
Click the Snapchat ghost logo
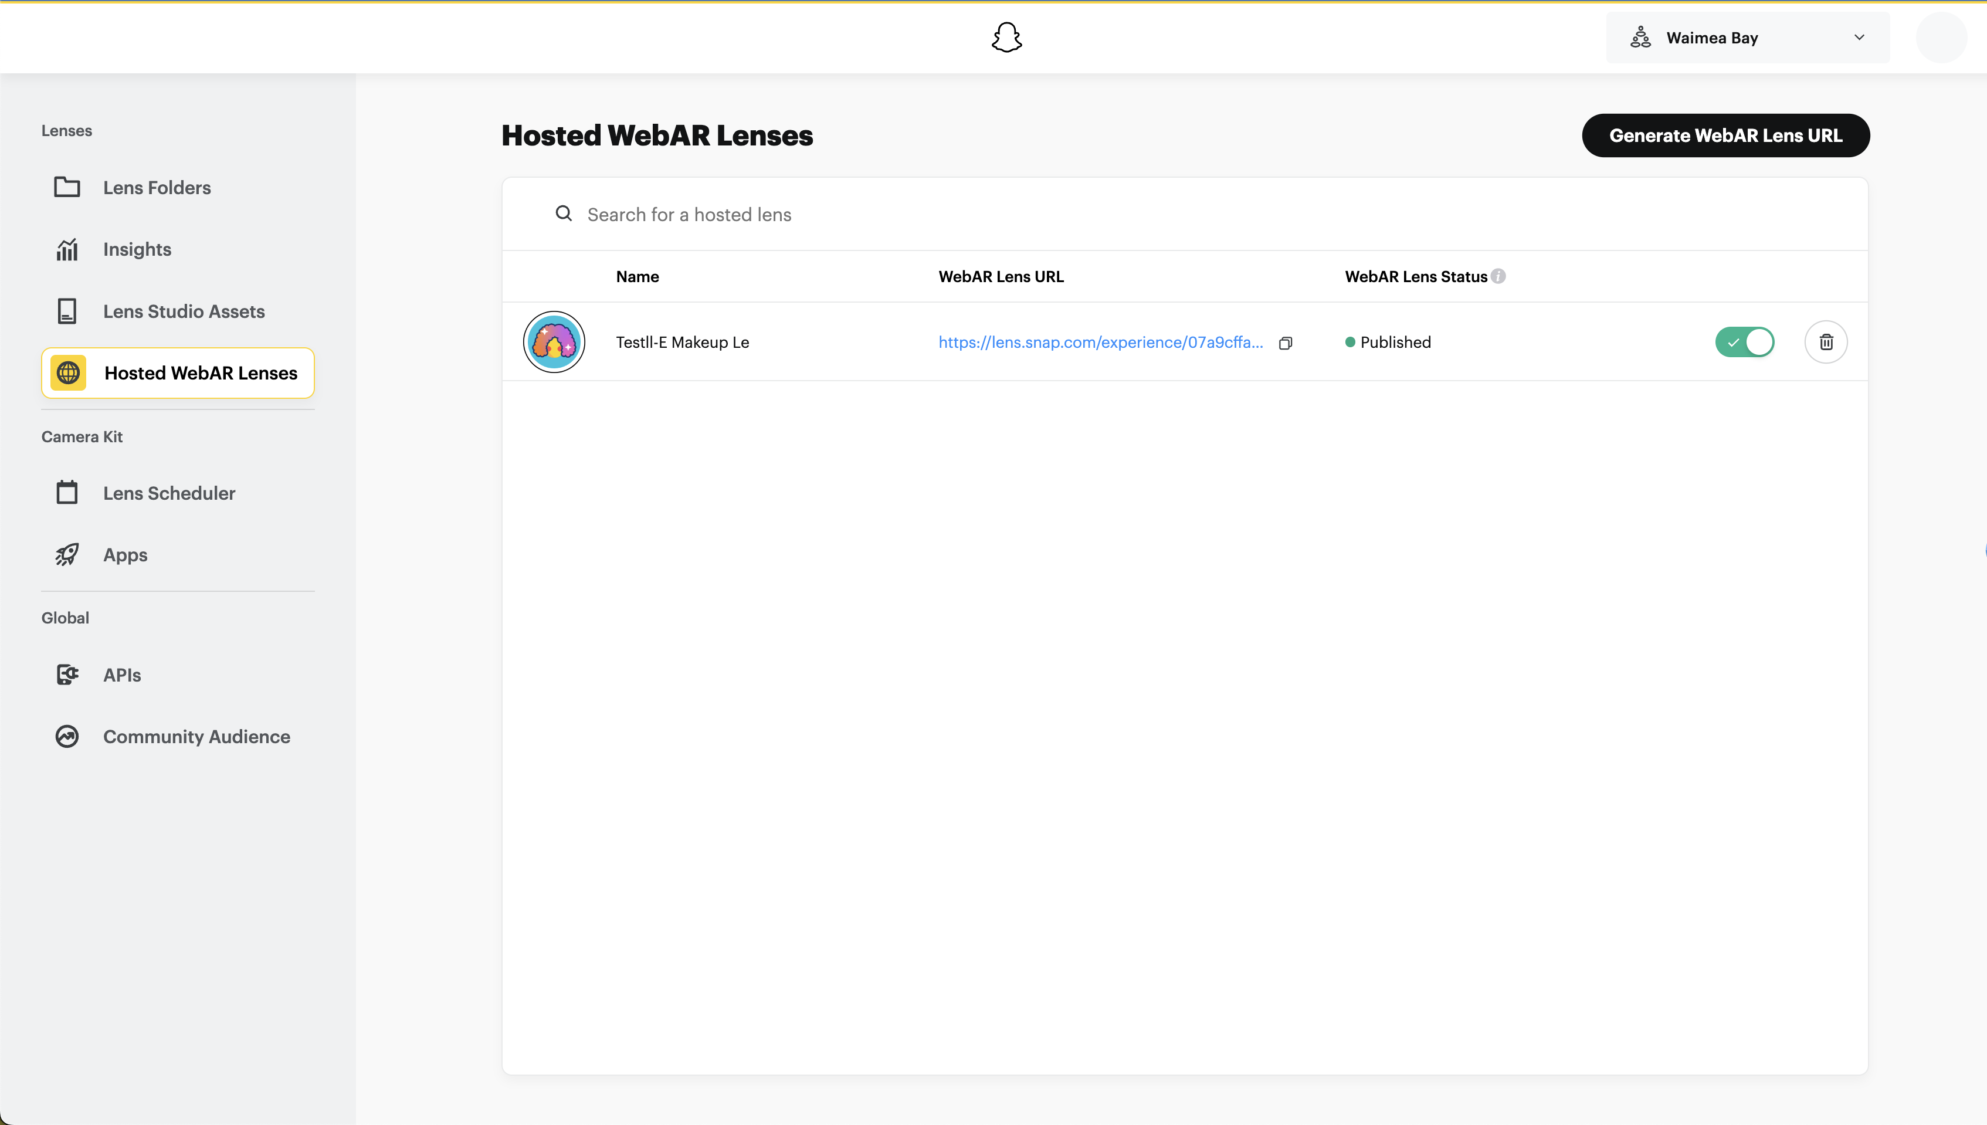(1006, 37)
